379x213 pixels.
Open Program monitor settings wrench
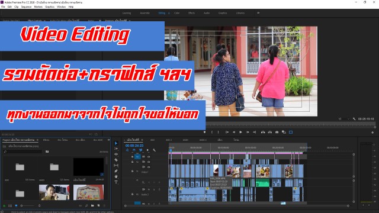click(354, 119)
